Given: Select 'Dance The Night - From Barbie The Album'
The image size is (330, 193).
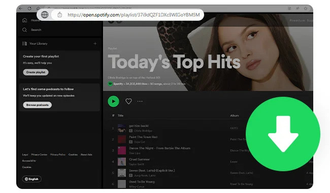Looking at the screenshot, I should coord(159,148).
